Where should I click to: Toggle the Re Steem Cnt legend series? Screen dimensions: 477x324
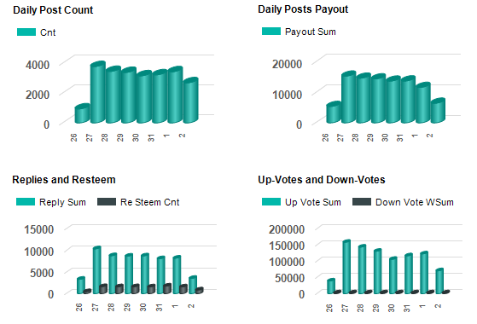(138, 202)
